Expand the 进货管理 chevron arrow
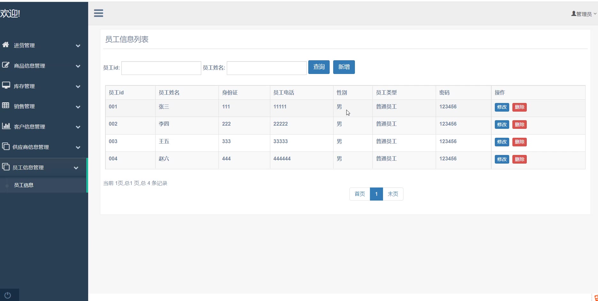598x301 pixels. pos(78,46)
